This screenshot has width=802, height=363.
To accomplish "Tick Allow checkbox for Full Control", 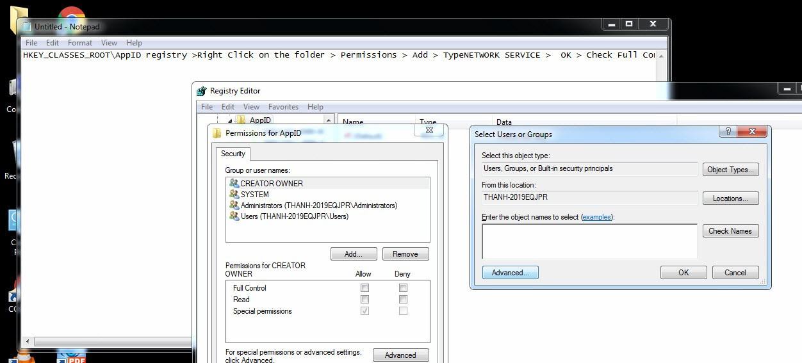I will point(364,288).
